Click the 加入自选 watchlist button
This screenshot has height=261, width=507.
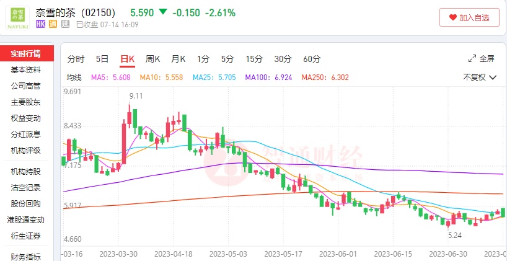pyautogui.click(x=469, y=18)
